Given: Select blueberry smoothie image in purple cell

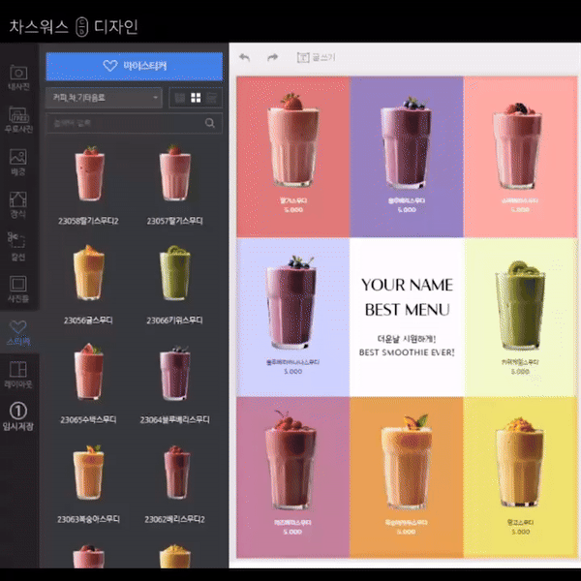Looking at the screenshot, I should click(406, 143).
